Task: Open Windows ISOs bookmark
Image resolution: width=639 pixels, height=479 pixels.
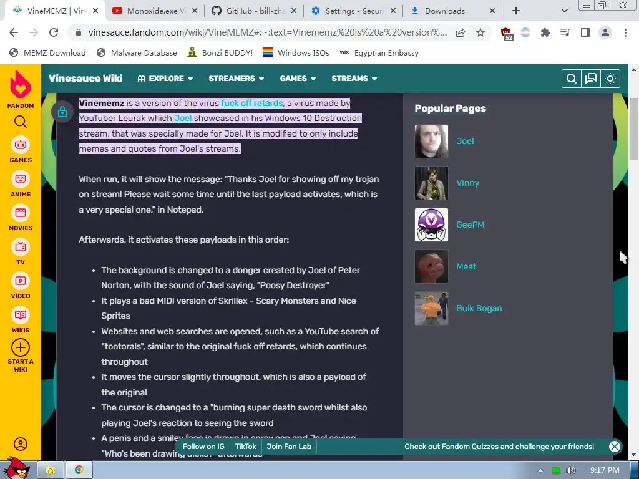Action: [x=296, y=53]
